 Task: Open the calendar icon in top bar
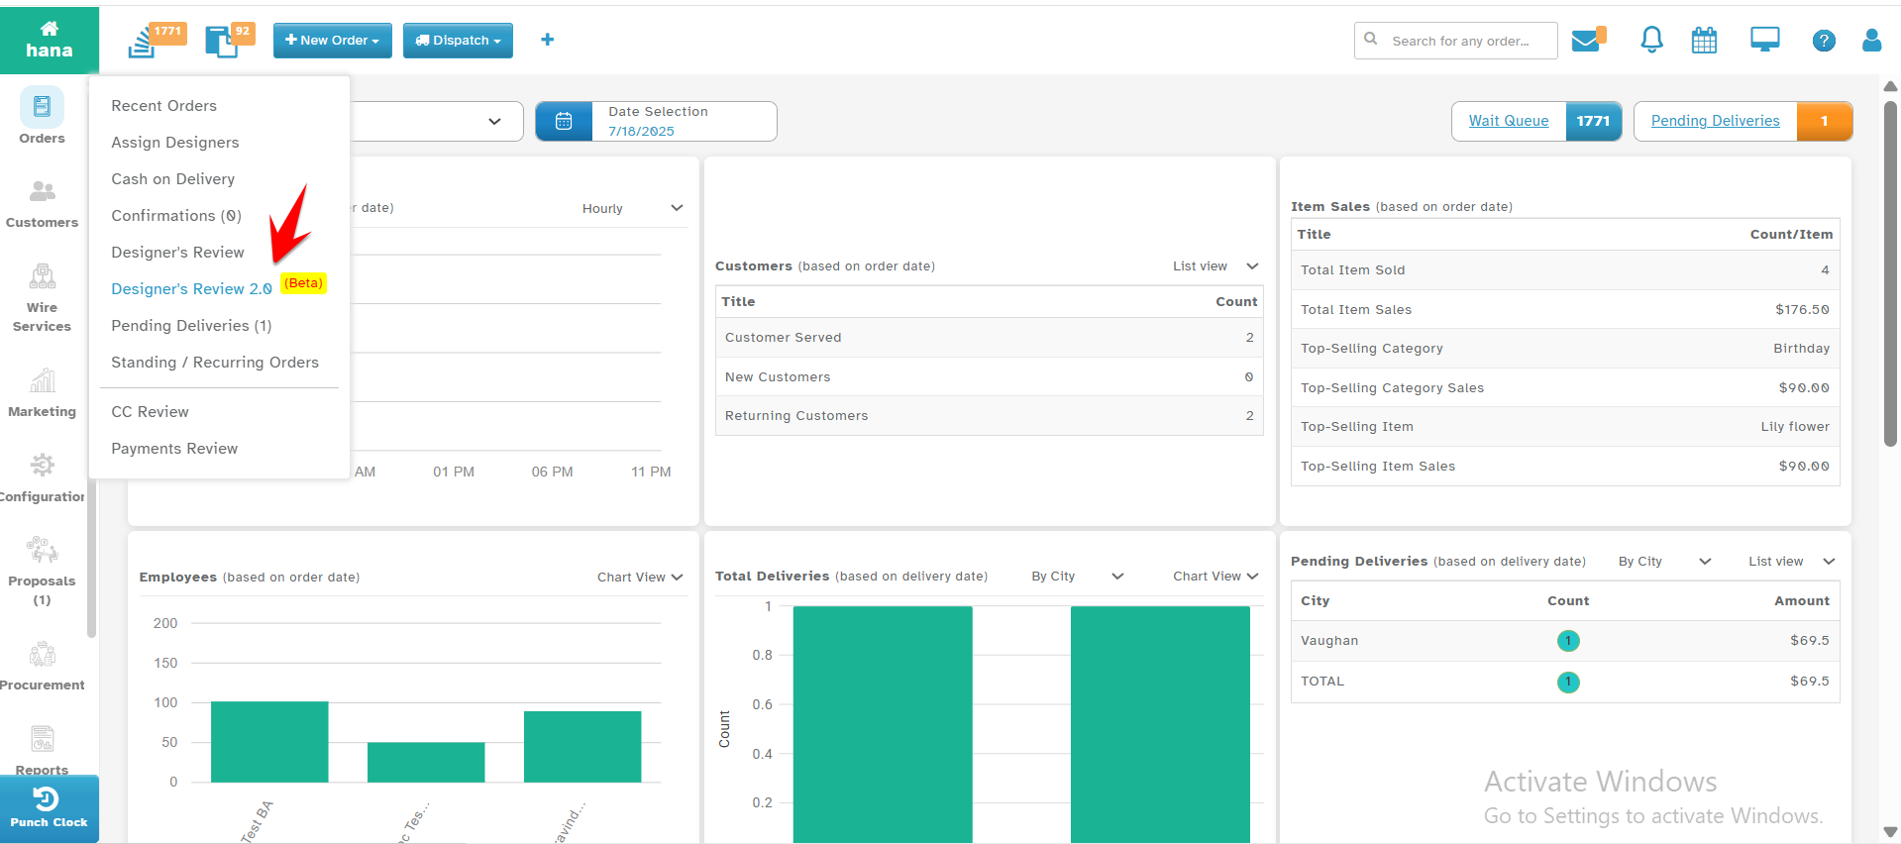(x=1704, y=41)
